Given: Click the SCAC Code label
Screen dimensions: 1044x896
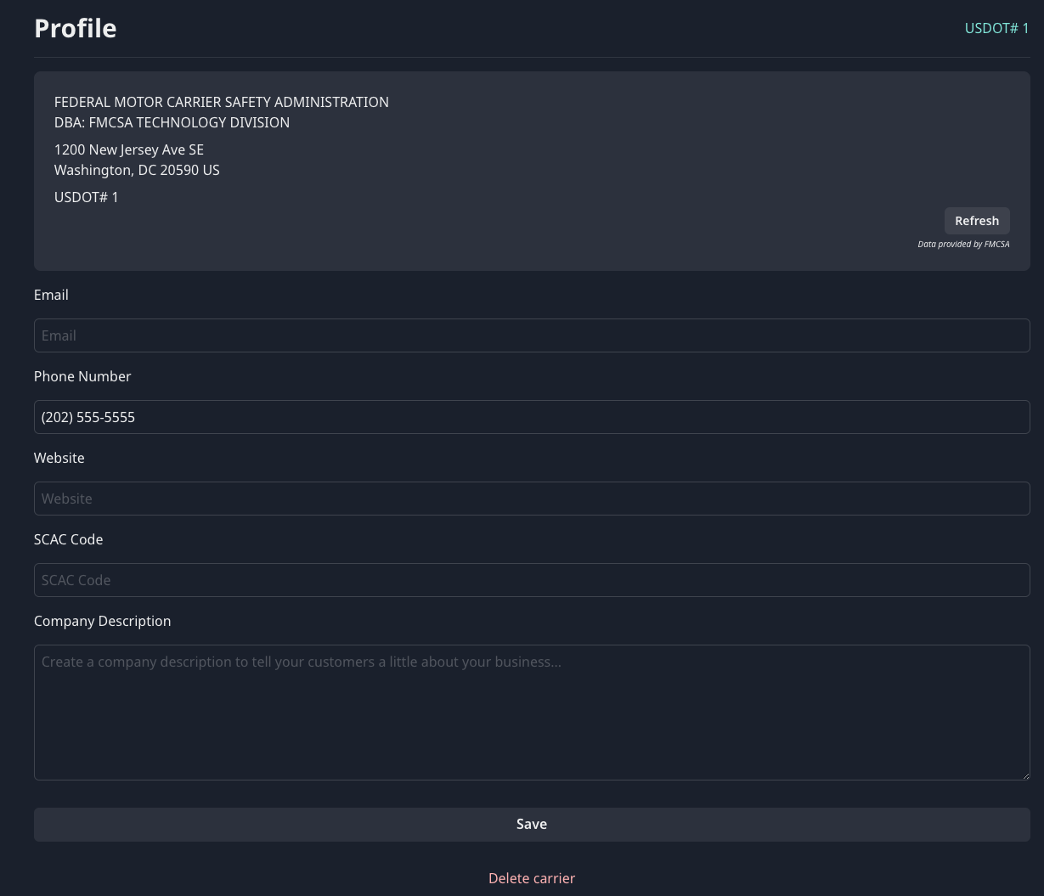Looking at the screenshot, I should tap(68, 539).
